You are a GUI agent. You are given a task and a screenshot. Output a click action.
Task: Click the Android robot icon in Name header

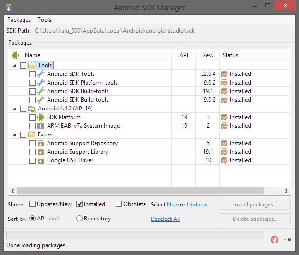click(x=14, y=55)
